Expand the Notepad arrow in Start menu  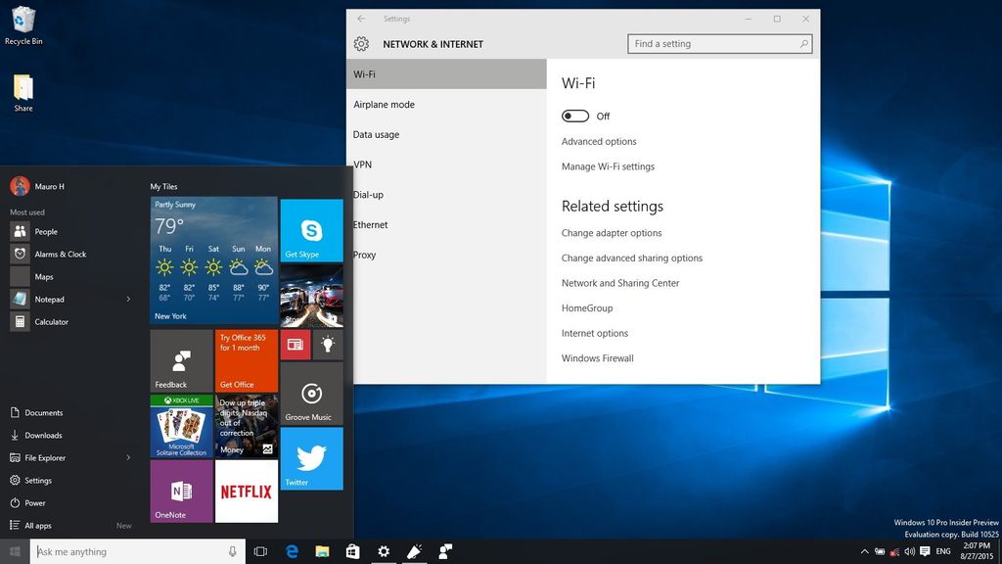(x=128, y=299)
